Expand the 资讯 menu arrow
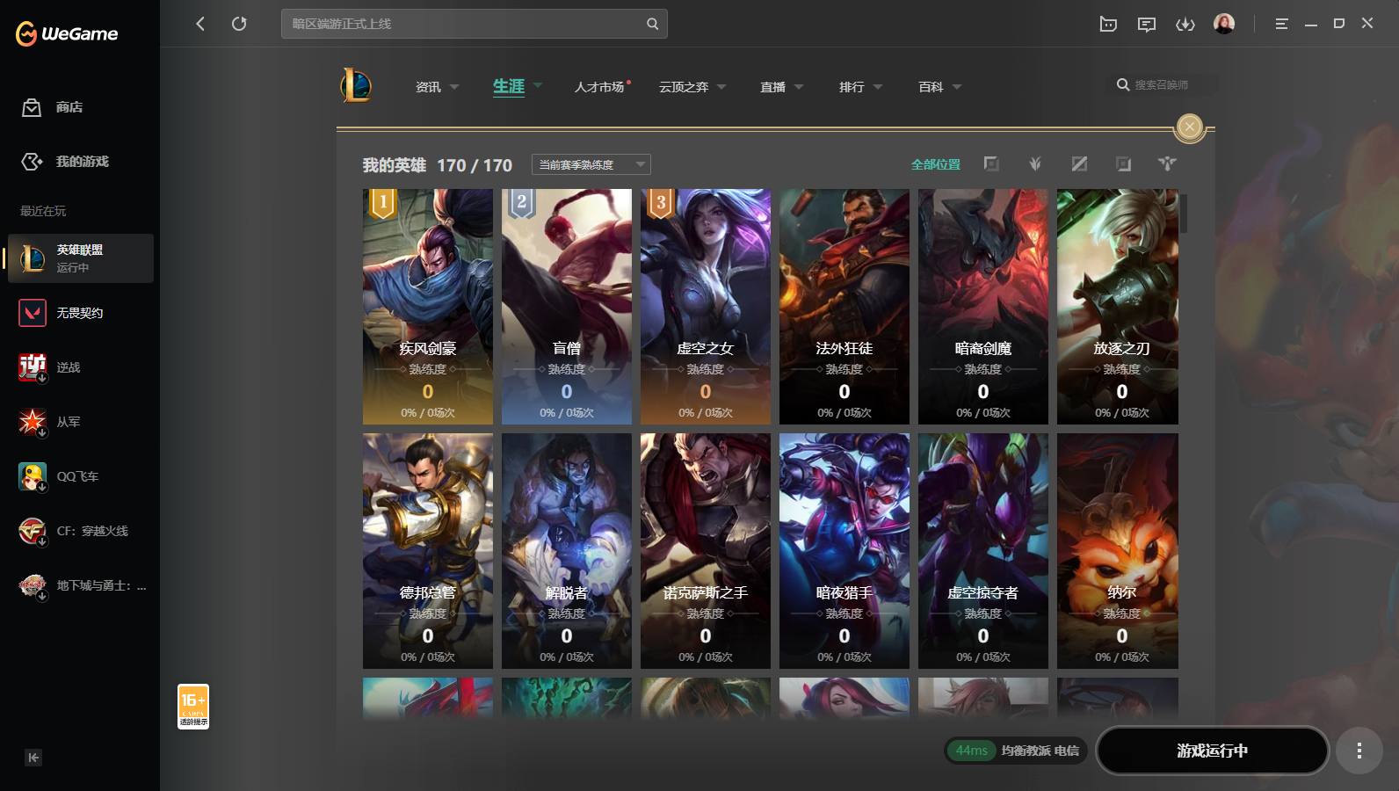 (x=454, y=87)
